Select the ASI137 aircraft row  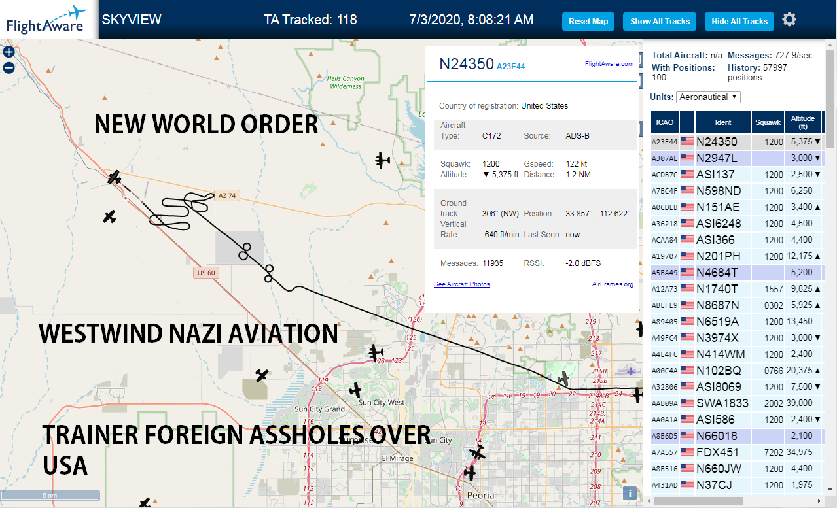(736, 174)
